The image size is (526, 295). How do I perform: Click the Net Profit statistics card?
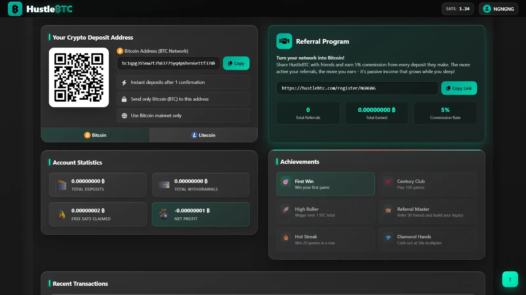201,214
